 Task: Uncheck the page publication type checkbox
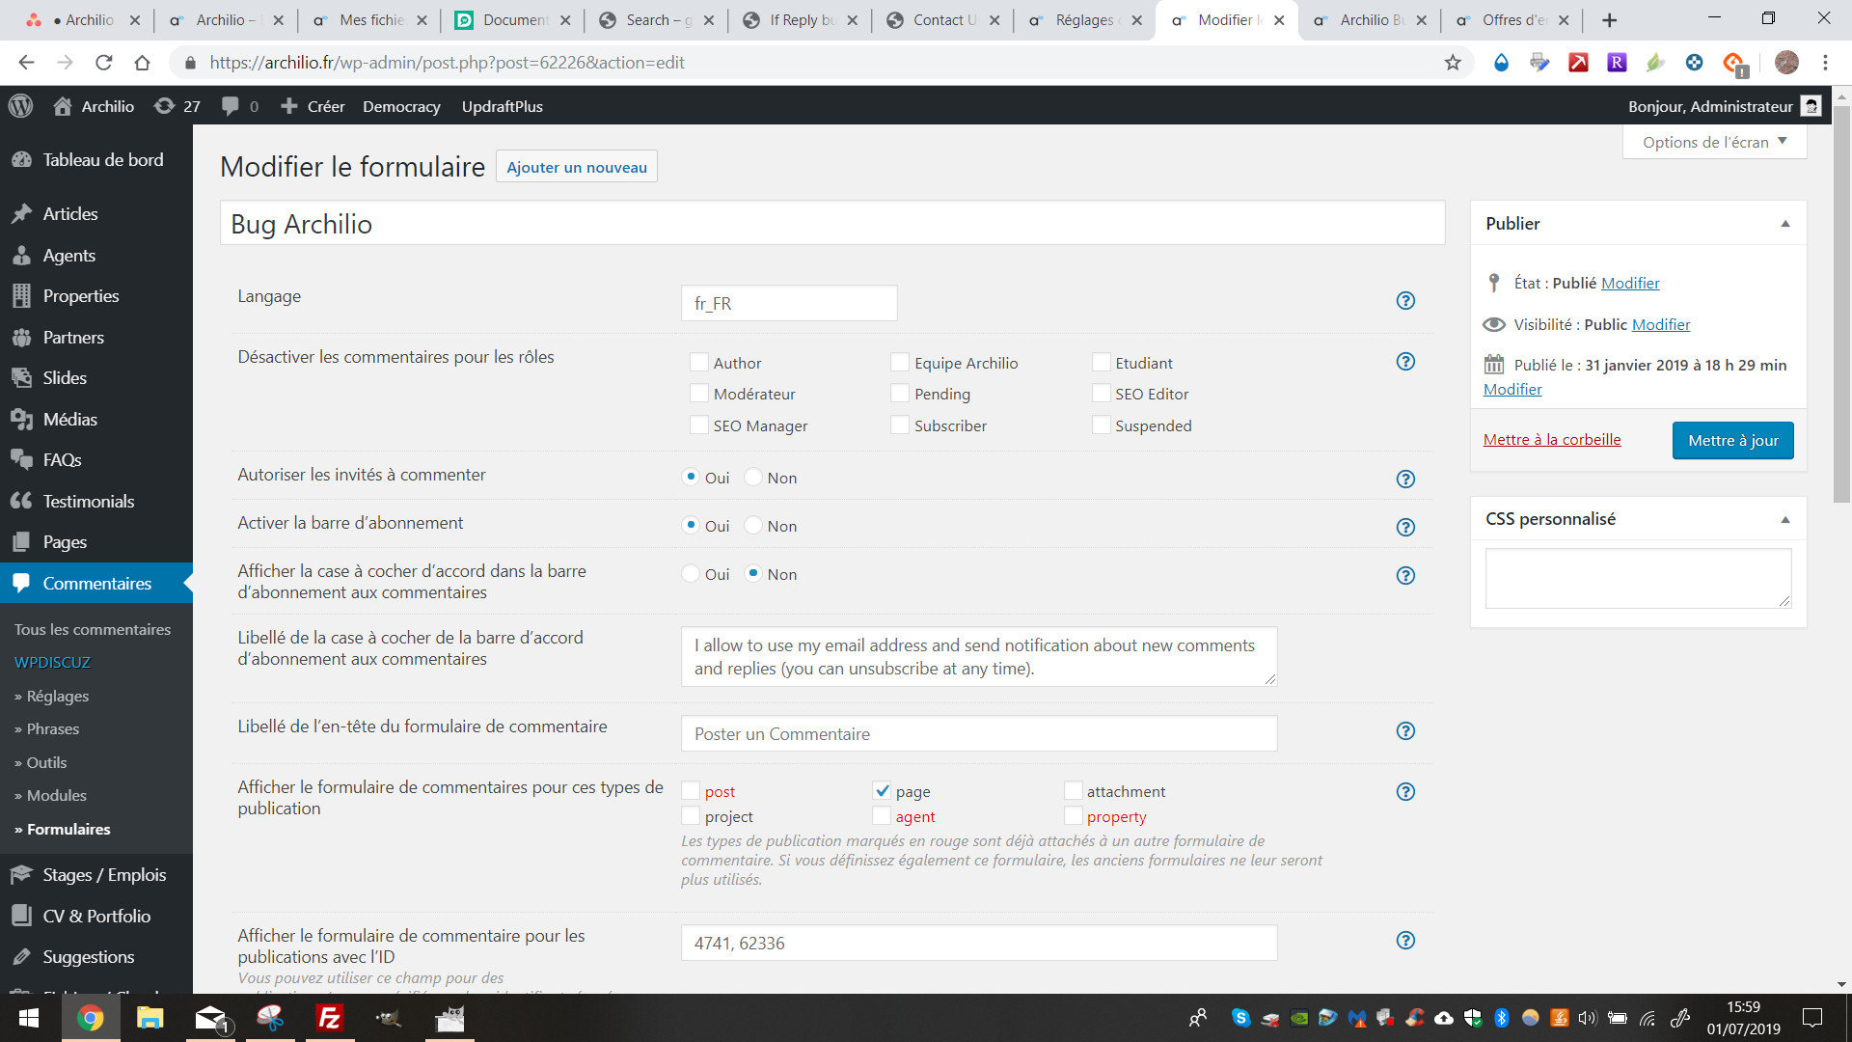(882, 791)
